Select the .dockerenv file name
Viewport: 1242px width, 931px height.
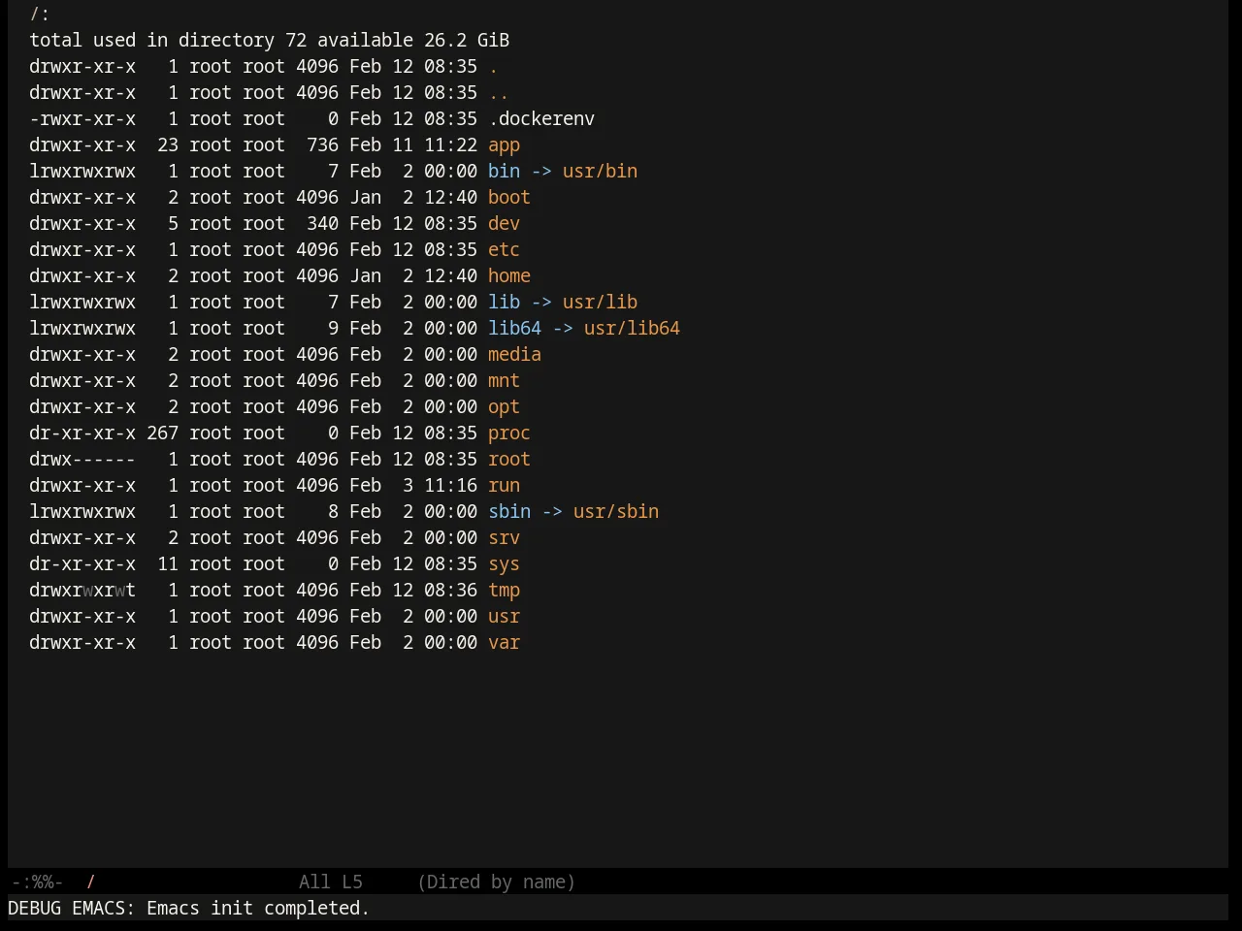point(541,118)
